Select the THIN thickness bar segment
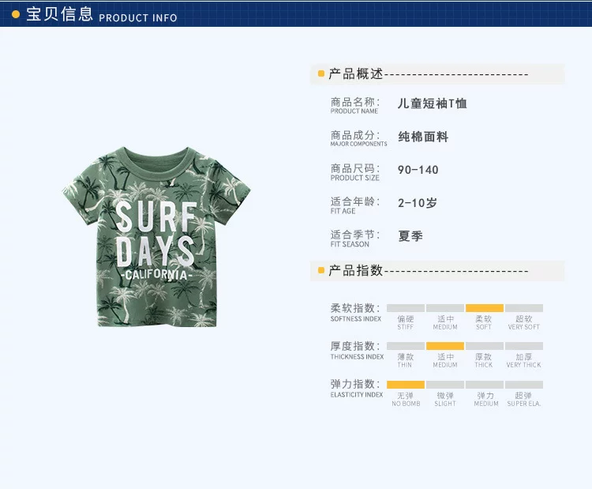Viewport: 592px width, 489px height. point(406,346)
